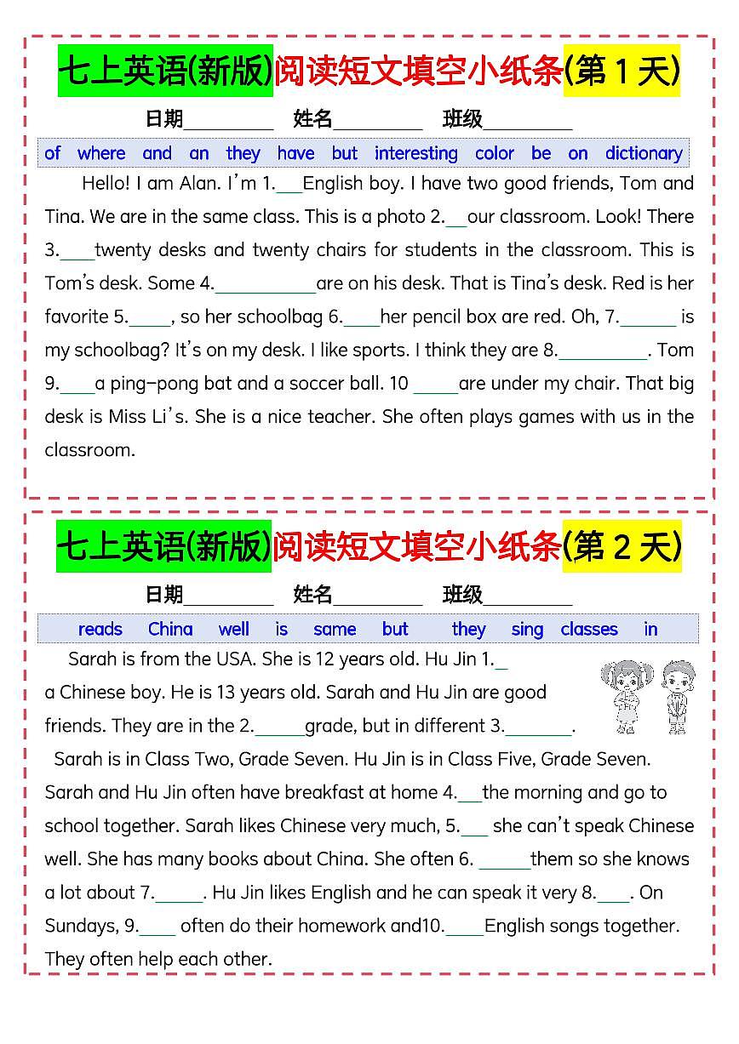Screen dimensions: 739x1044
Task: Pick the word "sing" from the second word bank
Action: [x=527, y=630]
